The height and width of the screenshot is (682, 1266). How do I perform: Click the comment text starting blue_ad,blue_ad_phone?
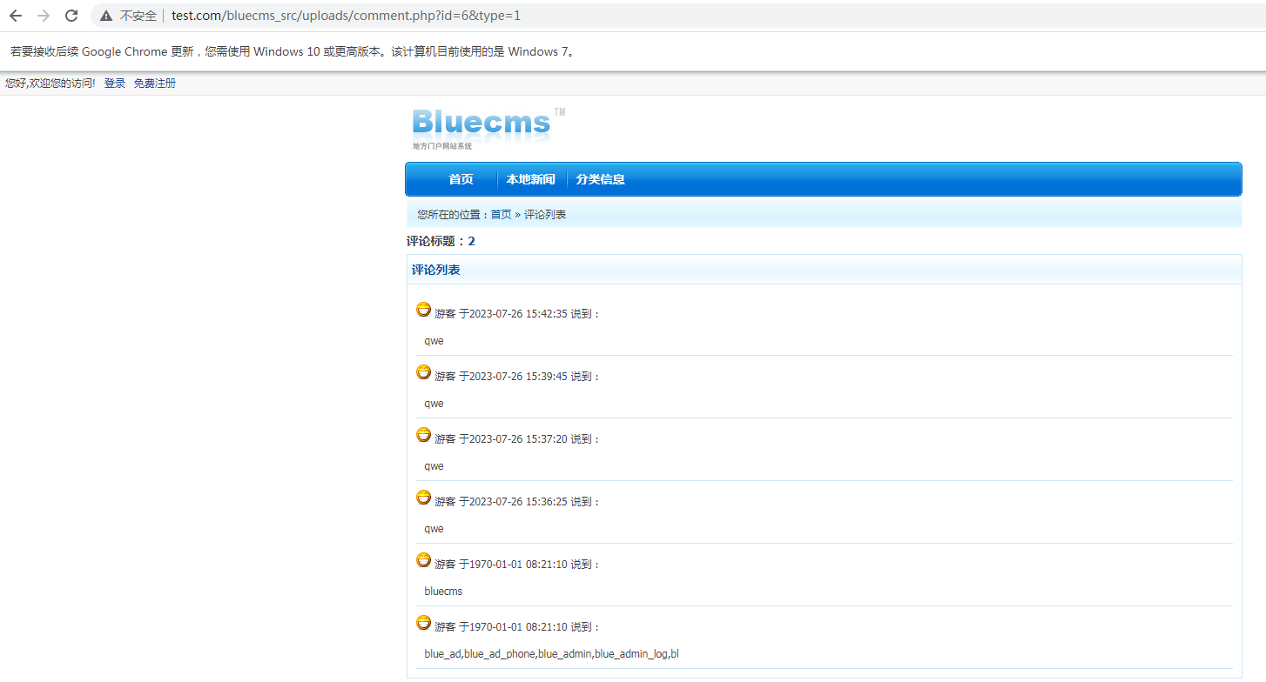pyautogui.click(x=551, y=654)
